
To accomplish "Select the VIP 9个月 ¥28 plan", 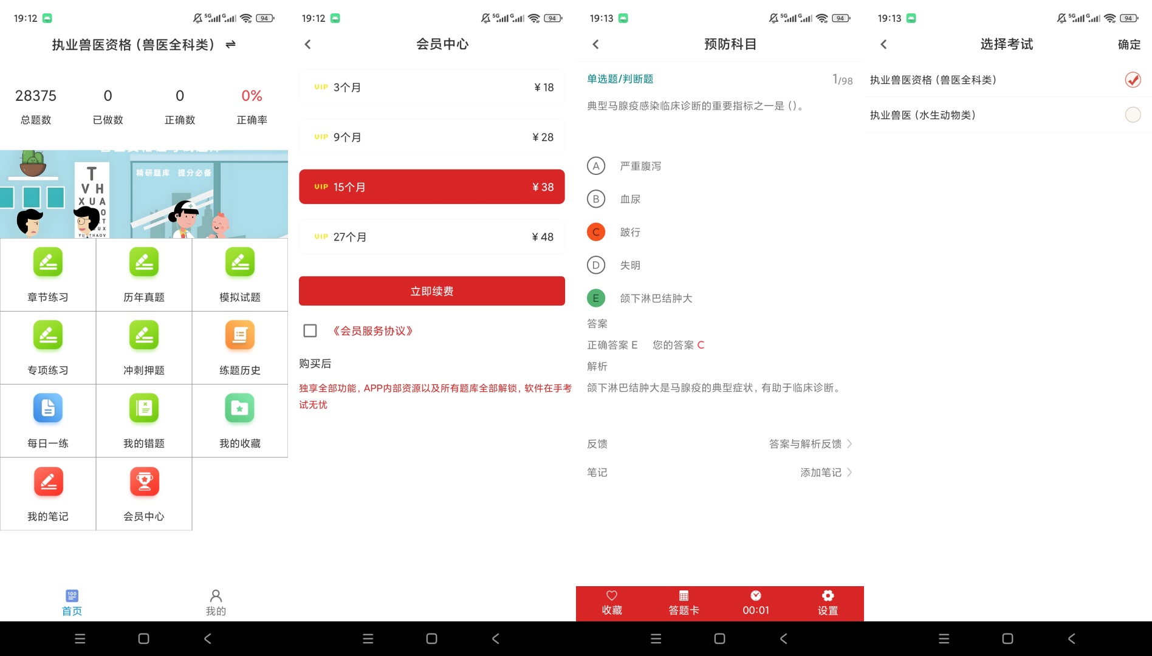I will coord(431,137).
